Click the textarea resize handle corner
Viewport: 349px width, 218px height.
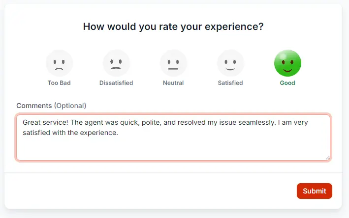click(x=327, y=158)
